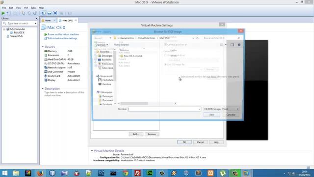Viewport: 314px width, 177px height.
Task: Click the help icon in Browse dialog toolbar
Action: coord(239,45)
